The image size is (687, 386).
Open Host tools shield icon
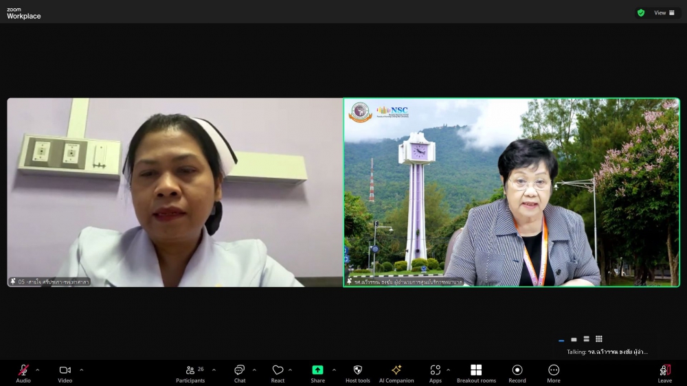click(357, 370)
